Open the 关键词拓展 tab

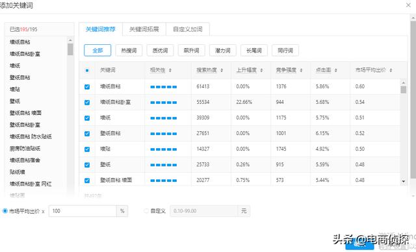coord(144,29)
